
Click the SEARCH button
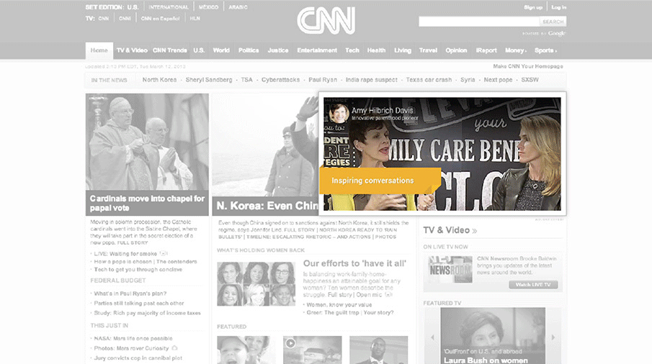(x=553, y=22)
